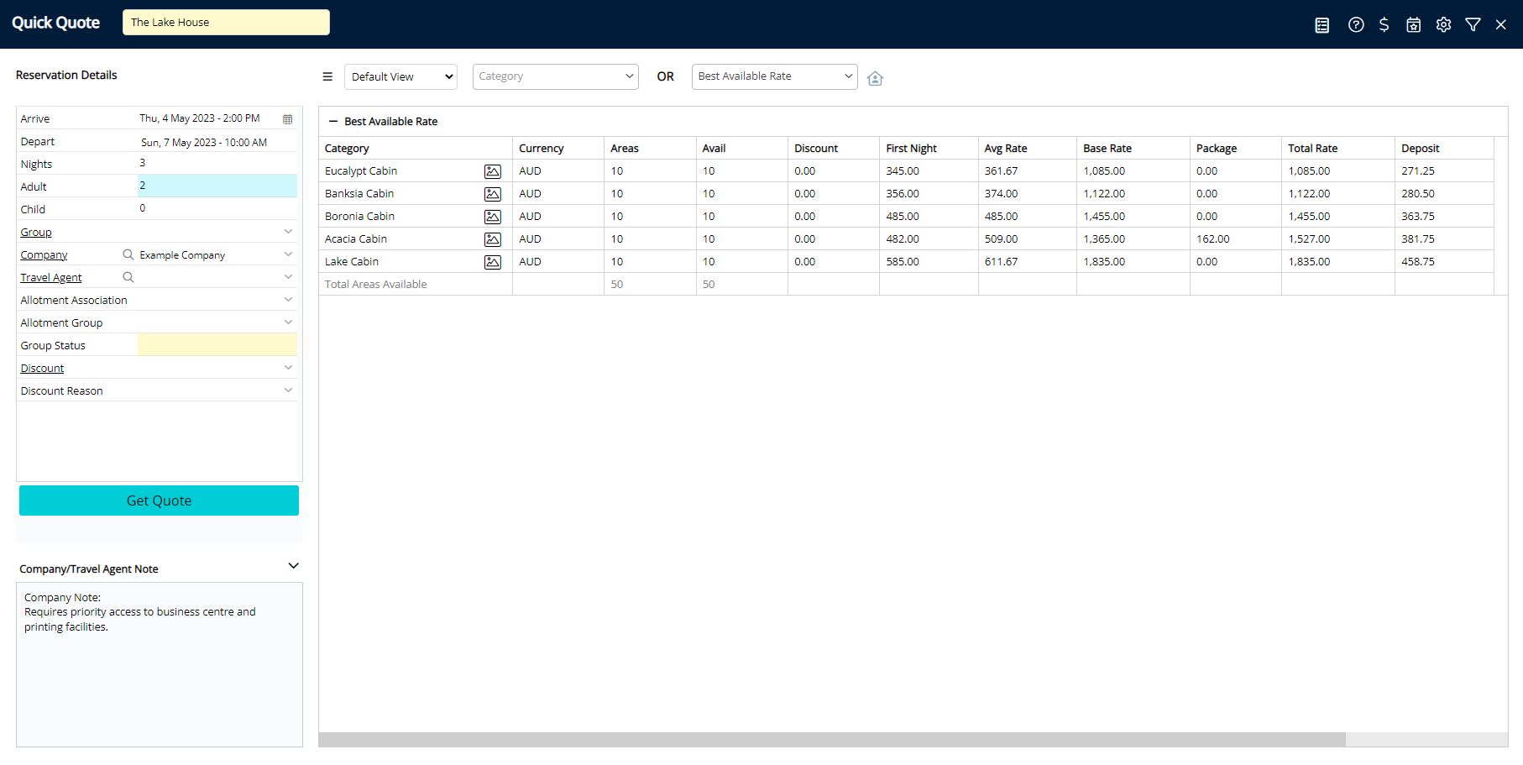This screenshot has height=765, width=1523.
Task: Click the Group Status yellow field
Action: click(217, 344)
